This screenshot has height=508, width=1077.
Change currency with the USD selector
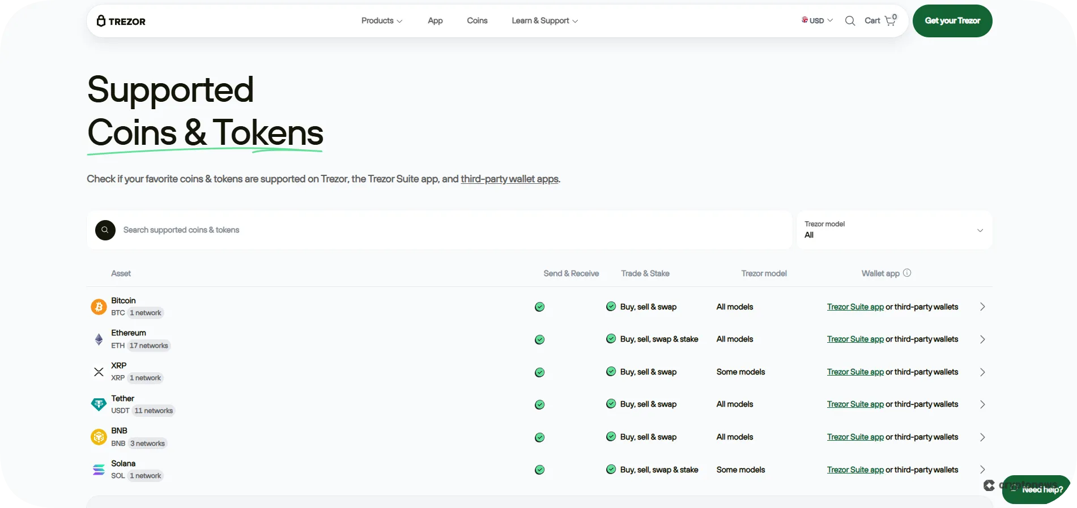[x=817, y=21]
